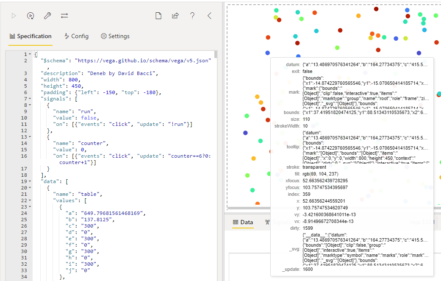Click the tooltip exit value false
441x281 pixels.
pyautogui.click(x=308, y=72)
